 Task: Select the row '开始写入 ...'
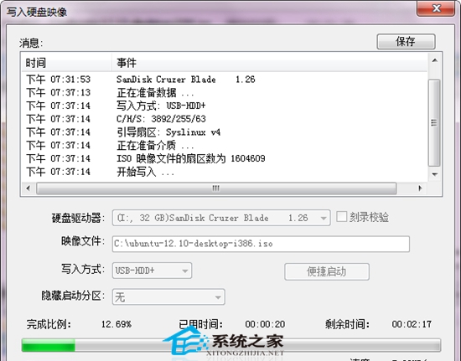coord(225,172)
